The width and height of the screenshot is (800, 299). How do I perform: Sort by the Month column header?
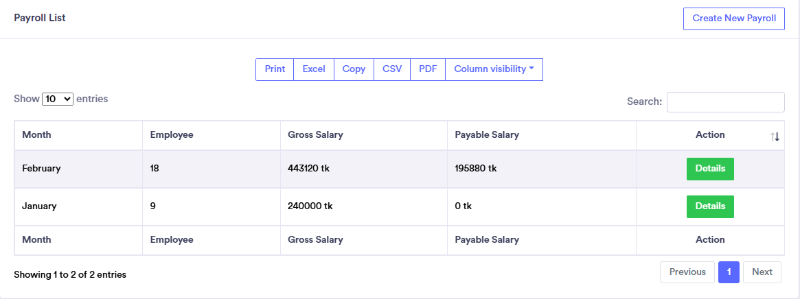37,135
